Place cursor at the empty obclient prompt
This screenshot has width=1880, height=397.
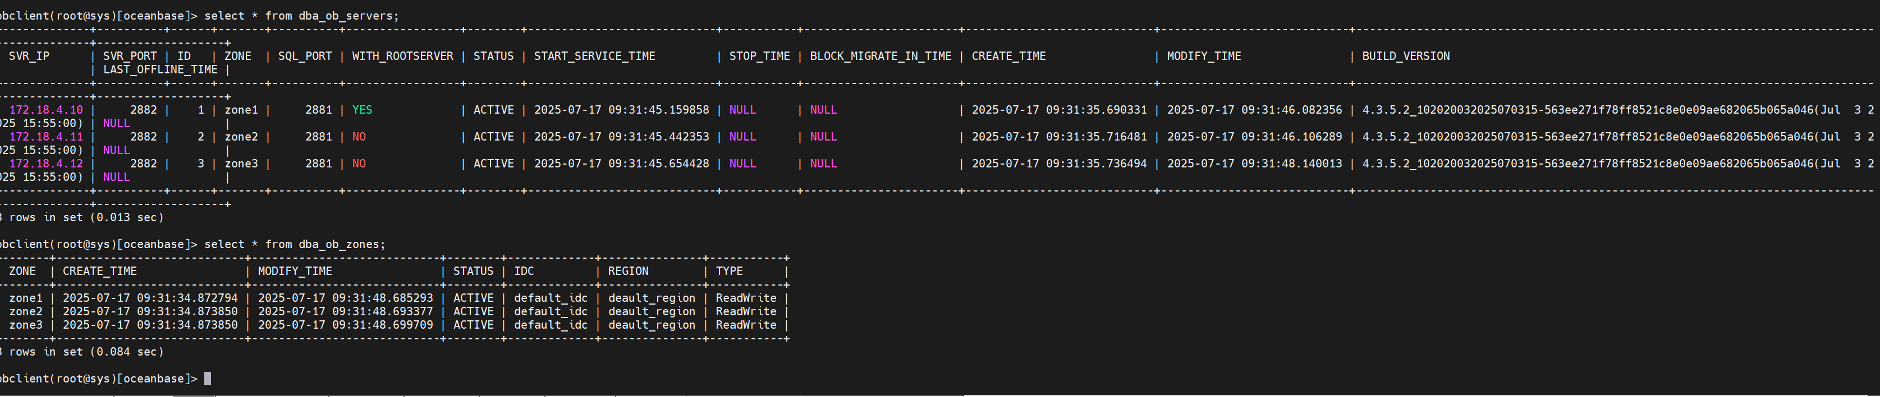click(x=207, y=379)
